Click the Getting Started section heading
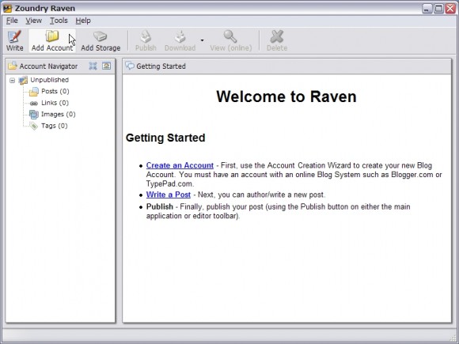Screen dimensions: 459x344 [x=165, y=138]
